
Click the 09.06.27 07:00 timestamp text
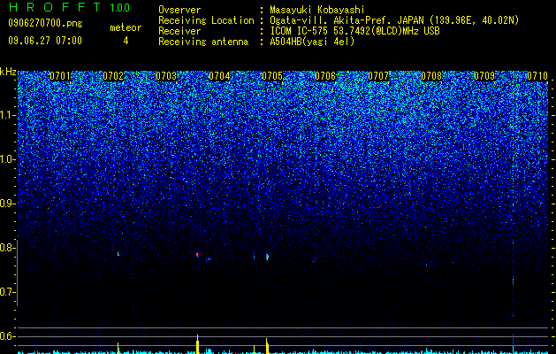point(45,41)
